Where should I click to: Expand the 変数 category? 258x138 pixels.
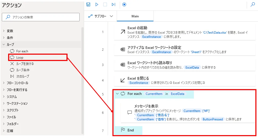10,31
